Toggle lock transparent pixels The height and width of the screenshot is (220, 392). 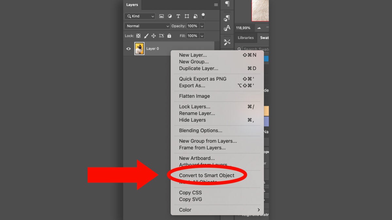[x=138, y=36]
